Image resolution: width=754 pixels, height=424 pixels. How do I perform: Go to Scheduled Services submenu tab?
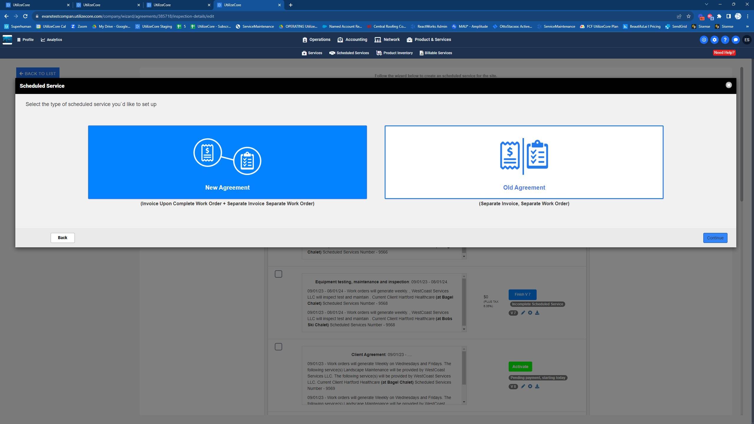pyautogui.click(x=349, y=53)
